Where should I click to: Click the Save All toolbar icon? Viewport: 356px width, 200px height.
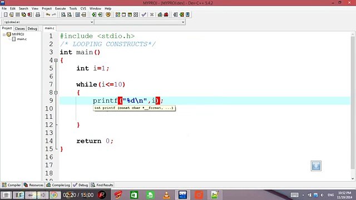[x=23, y=14]
